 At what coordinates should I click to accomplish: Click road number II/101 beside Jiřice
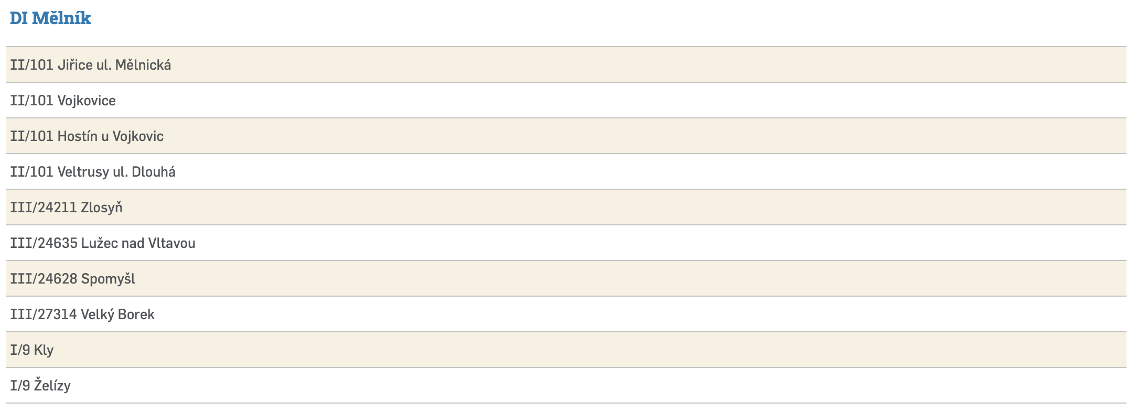(31, 65)
